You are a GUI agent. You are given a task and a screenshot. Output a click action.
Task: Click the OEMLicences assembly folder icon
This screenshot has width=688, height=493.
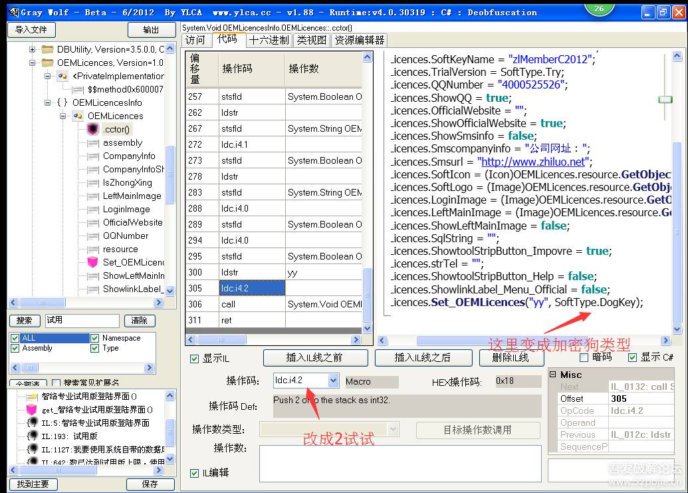point(47,63)
